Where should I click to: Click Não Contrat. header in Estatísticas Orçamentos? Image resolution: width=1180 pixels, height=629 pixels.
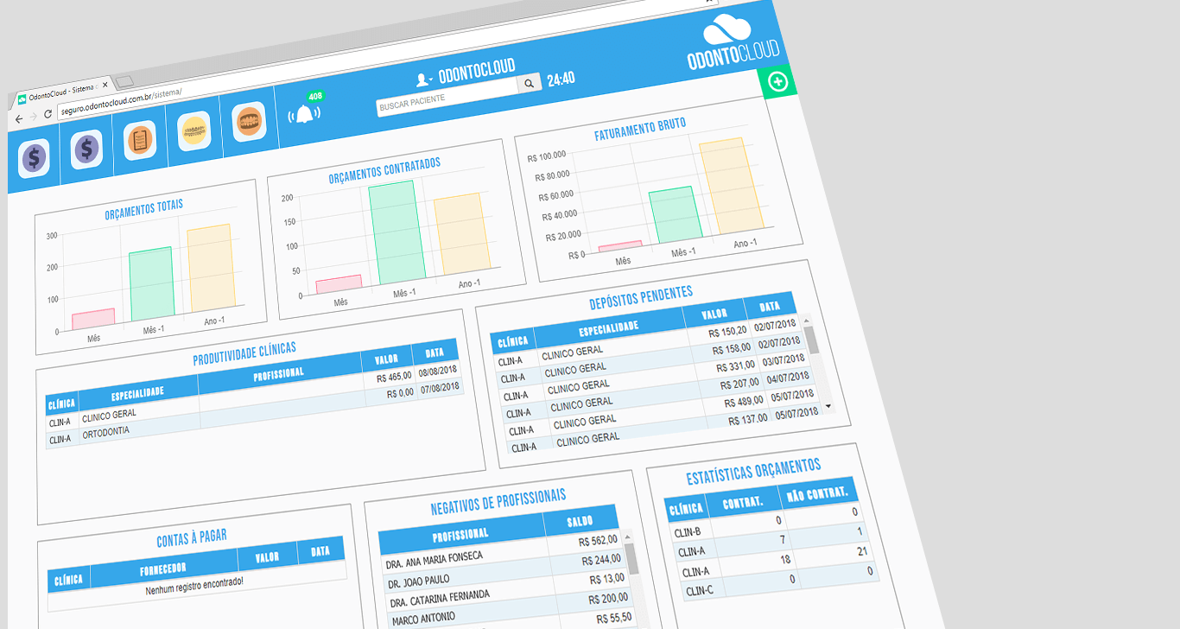(x=818, y=492)
